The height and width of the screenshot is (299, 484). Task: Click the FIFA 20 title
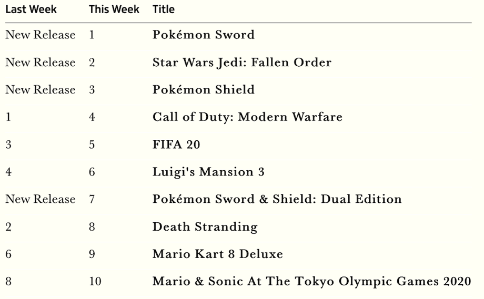[x=176, y=145]
